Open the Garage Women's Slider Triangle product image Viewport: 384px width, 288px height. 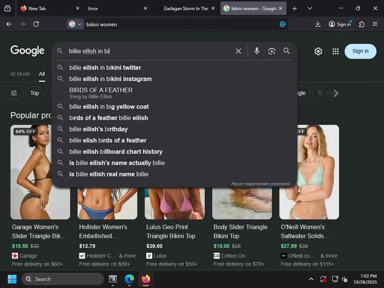tap(31, 172)
